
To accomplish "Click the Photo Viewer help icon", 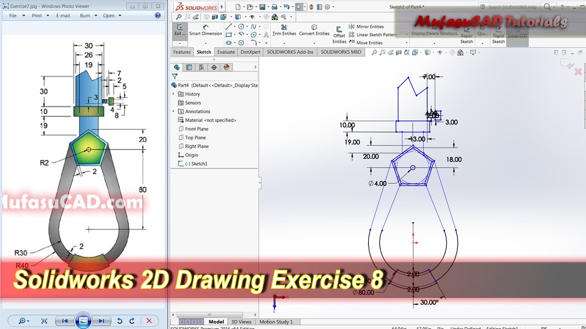I will 158,15.
